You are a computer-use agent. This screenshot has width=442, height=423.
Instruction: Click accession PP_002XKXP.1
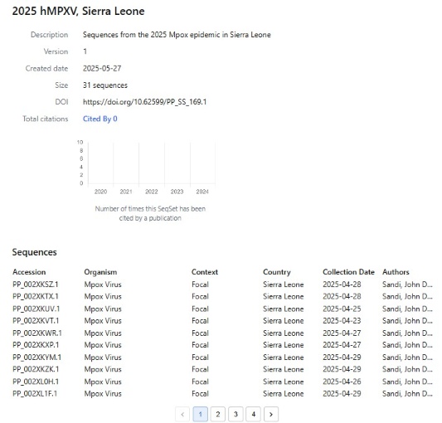(36, 345)
